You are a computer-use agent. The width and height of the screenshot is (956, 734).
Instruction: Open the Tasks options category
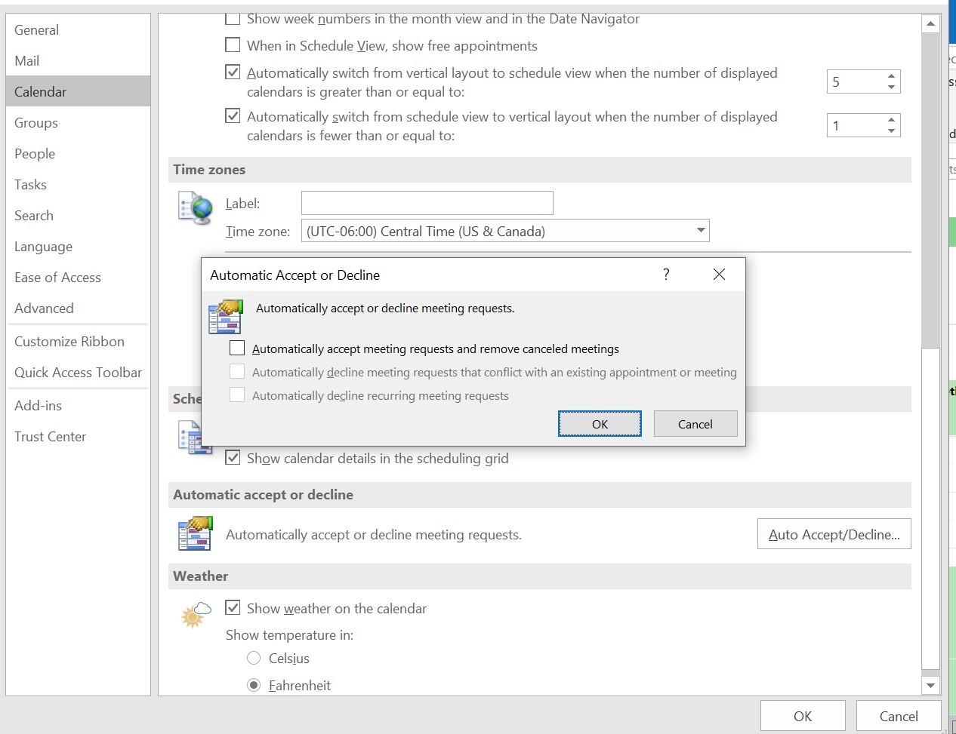78,185
